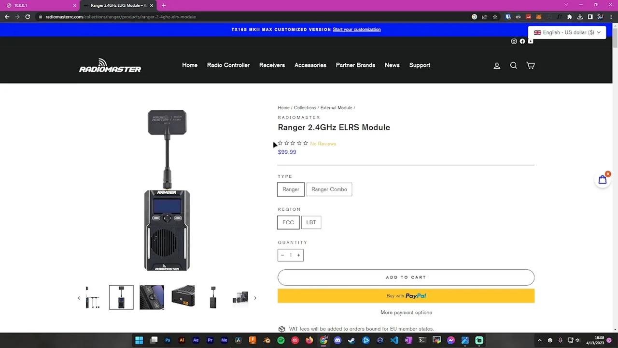The image size is (618, 348).
Task: Open Spotify from the taskbar
Action: click(x=281, y=340)
